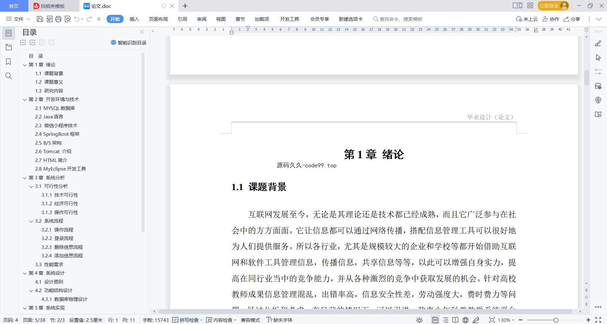The height and width of the screenshot is (324, 607).
Task: Open Print Preview from the quick toolbar
Action: click(x=67, y=19)
